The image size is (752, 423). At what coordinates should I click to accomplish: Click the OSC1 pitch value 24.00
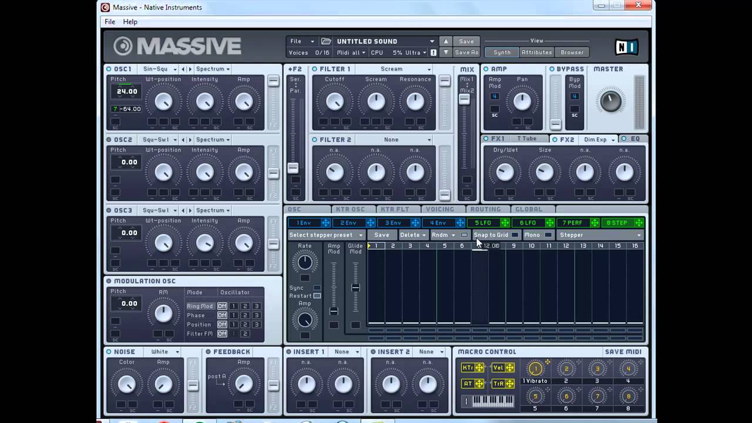(x=127, y=92)
